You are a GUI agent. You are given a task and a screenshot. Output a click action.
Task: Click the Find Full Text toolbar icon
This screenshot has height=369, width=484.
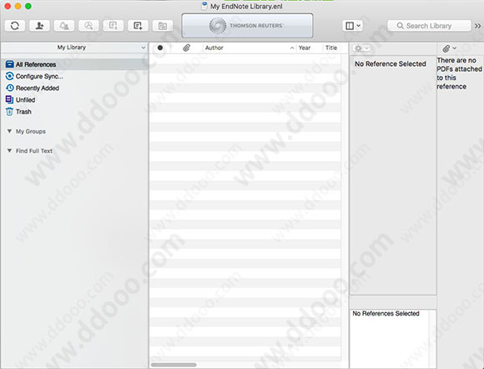[88, 26]
